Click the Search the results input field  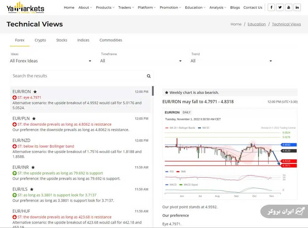pos(68,76)
